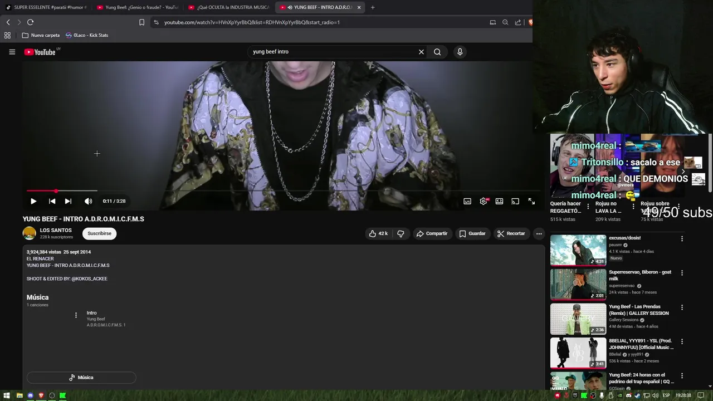This screenshot has height=401, width=713.
Task: Play the video
Action: click(33, 201)
